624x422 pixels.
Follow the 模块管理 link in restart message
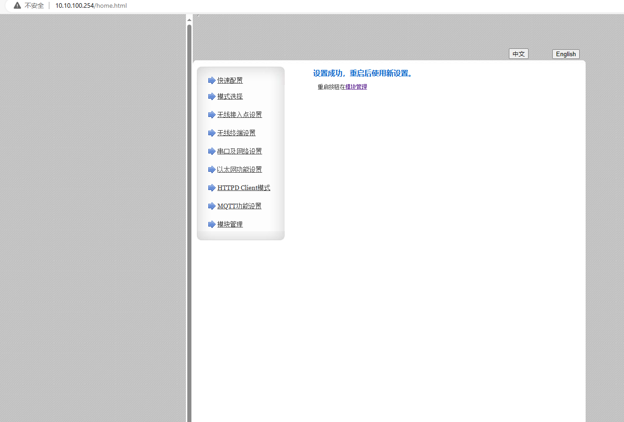click(356, 87)
